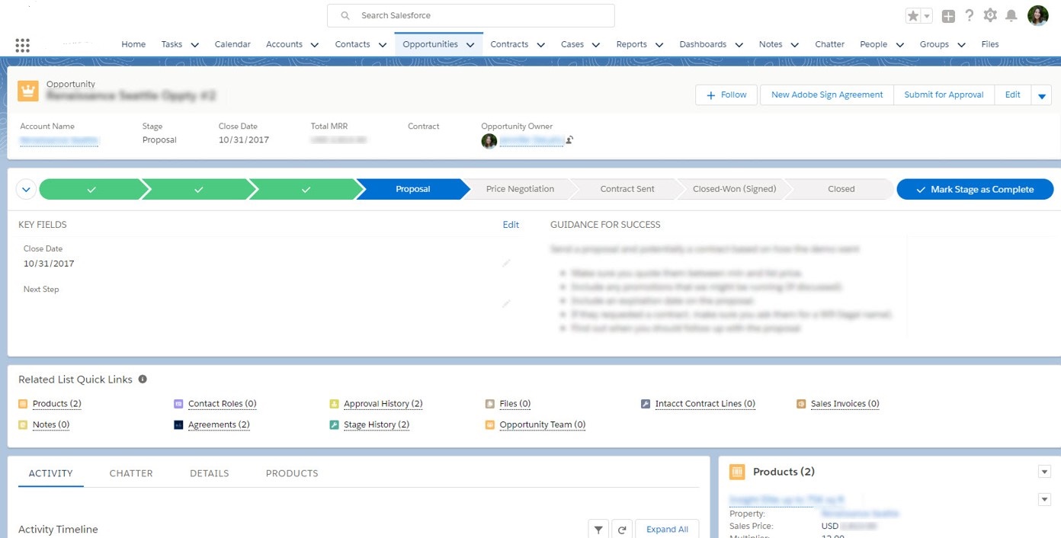Open the Chatter navigation tab
Screen dimensions: 1061x538
tap(830, 44)
